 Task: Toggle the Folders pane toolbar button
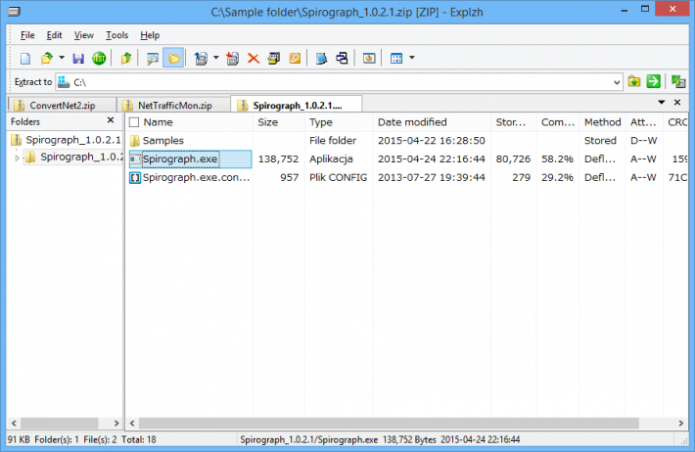[x=173, y=58]
